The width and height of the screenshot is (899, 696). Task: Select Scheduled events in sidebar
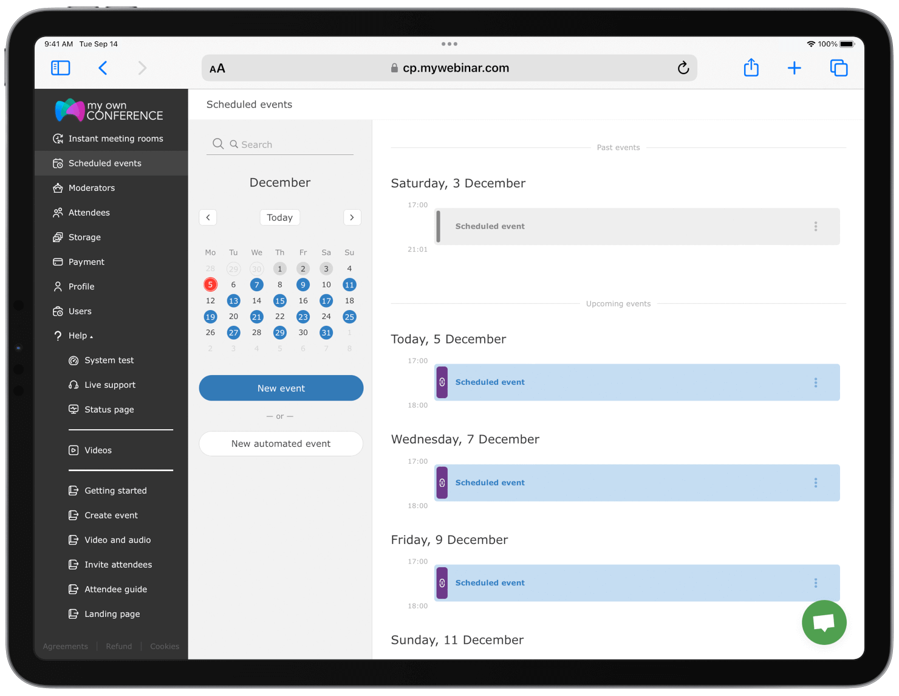[111, 164]
